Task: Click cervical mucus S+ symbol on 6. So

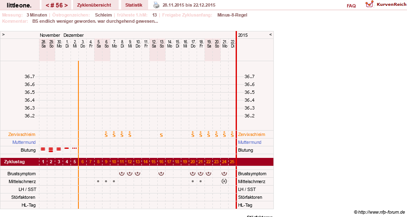Action: pyautogui.click(x=106, y=134)
